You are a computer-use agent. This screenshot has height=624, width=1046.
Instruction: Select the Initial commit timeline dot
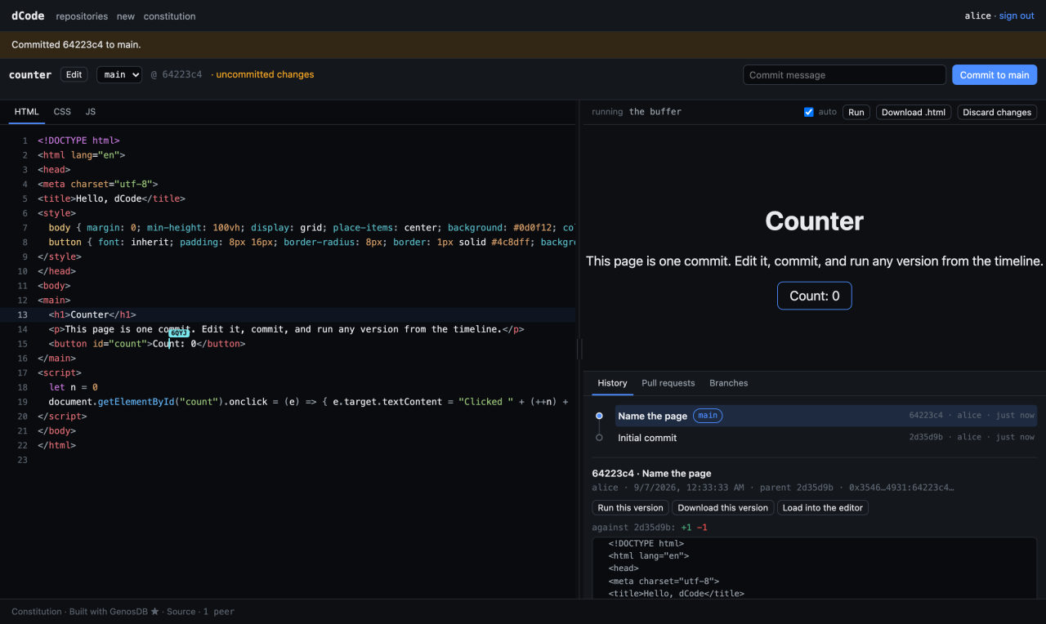coord(599,438)
